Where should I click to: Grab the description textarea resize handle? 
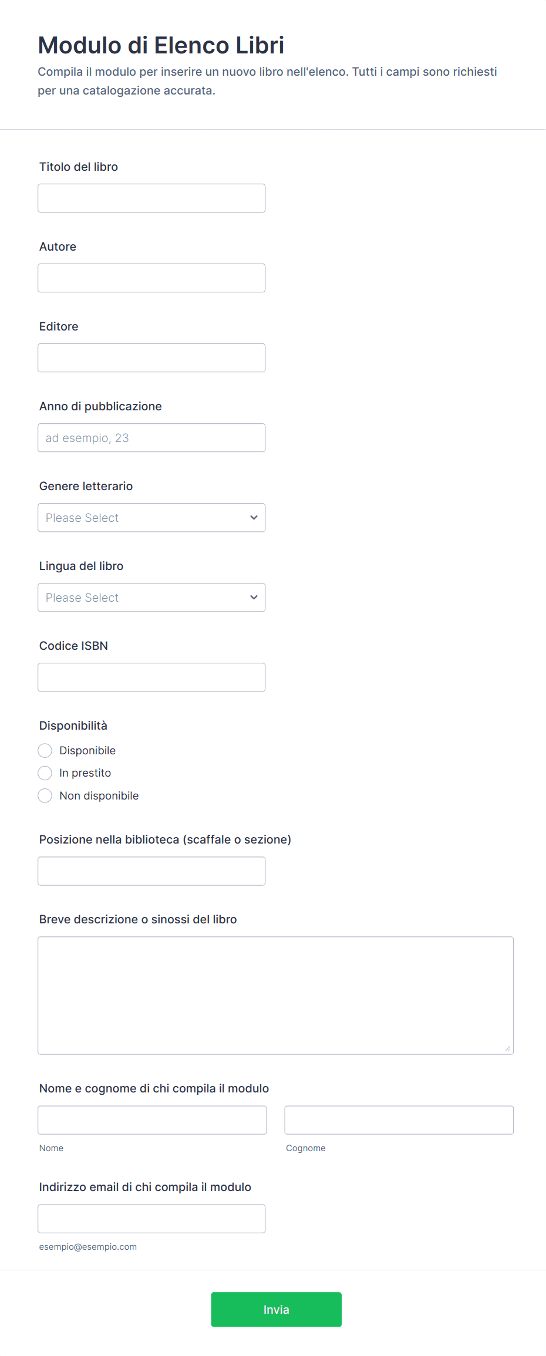pos(508,1048)
